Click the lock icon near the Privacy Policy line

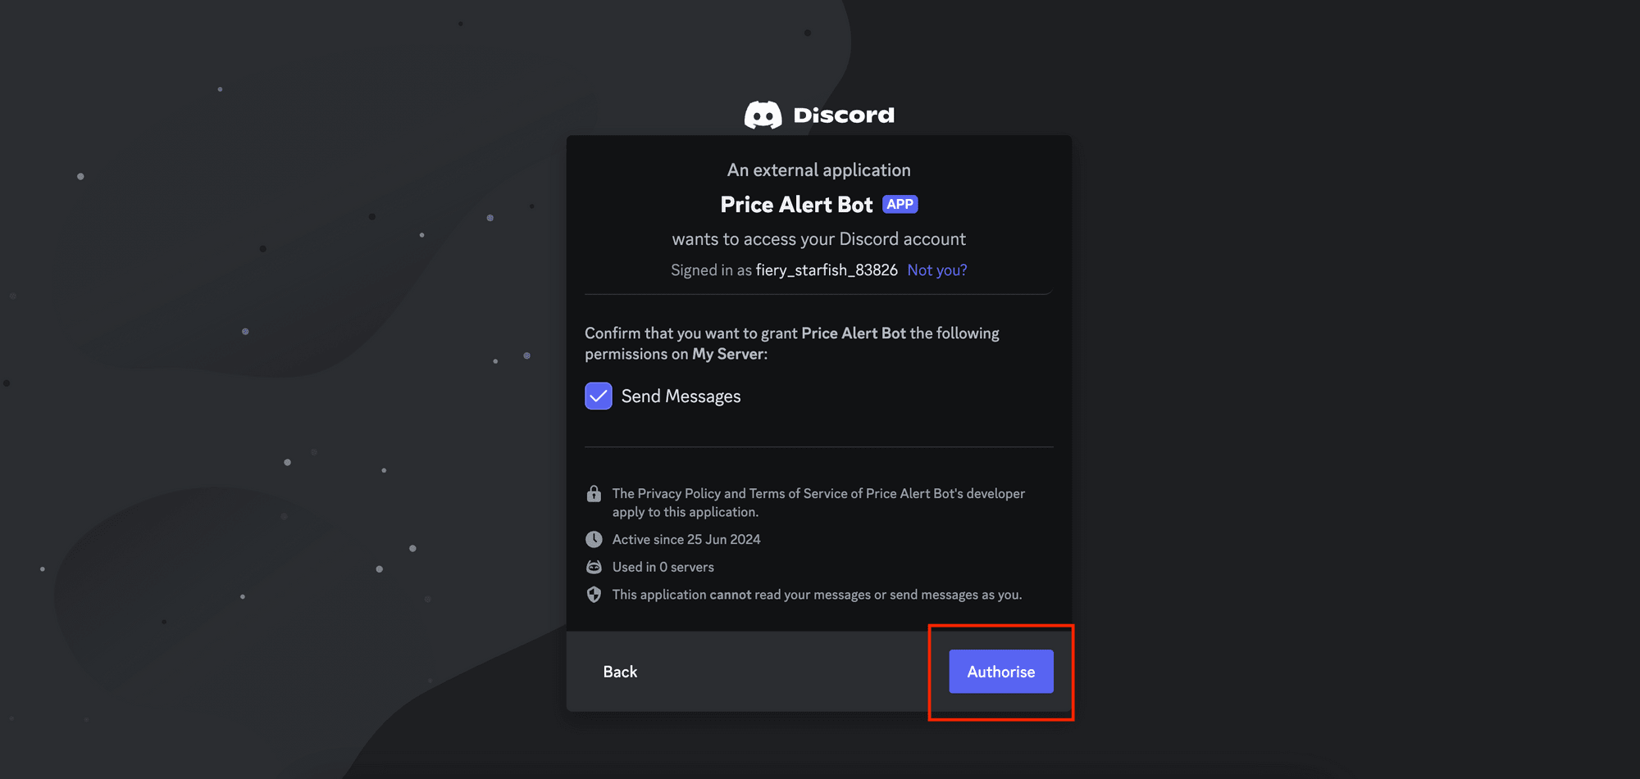(594, 493)
